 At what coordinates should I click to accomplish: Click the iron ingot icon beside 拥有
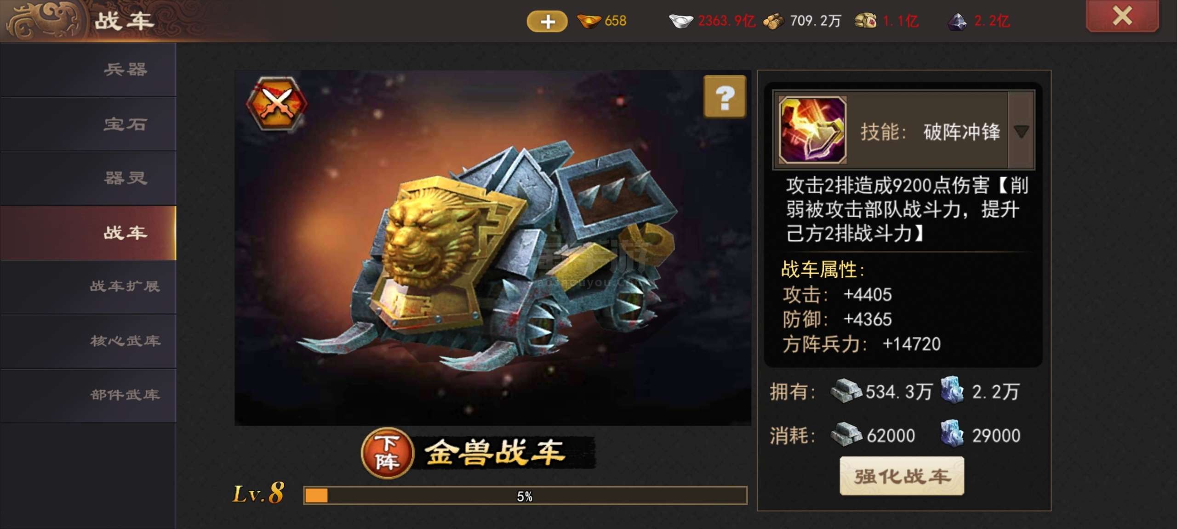(846, 391)
